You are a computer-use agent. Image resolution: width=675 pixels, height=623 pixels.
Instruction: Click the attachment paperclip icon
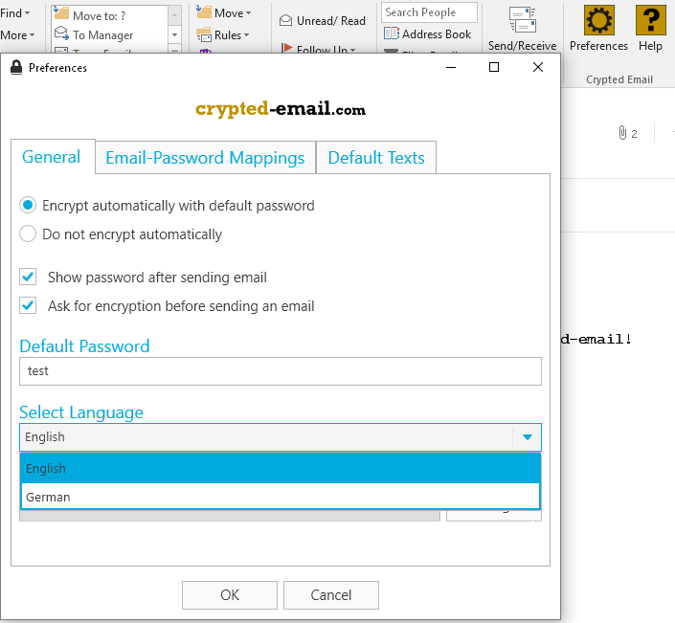click(622, 132)
